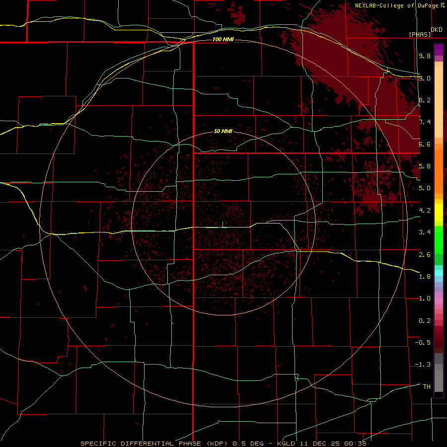The width and height of the screenshot is (447, 447).
Task: Pick the orange segment of the color bar
Action: click(439, 172)
